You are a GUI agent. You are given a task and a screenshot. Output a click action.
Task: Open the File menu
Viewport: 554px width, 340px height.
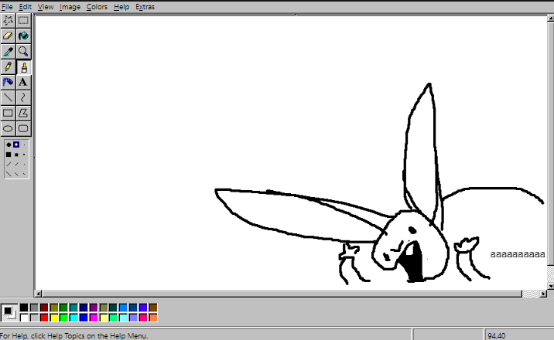tap(7, 7)
